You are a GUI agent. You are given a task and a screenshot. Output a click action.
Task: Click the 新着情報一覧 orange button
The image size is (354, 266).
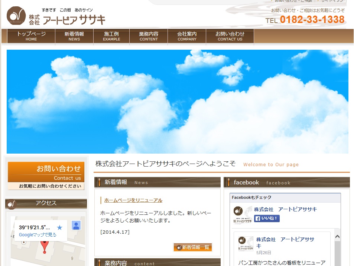[193, 247]
